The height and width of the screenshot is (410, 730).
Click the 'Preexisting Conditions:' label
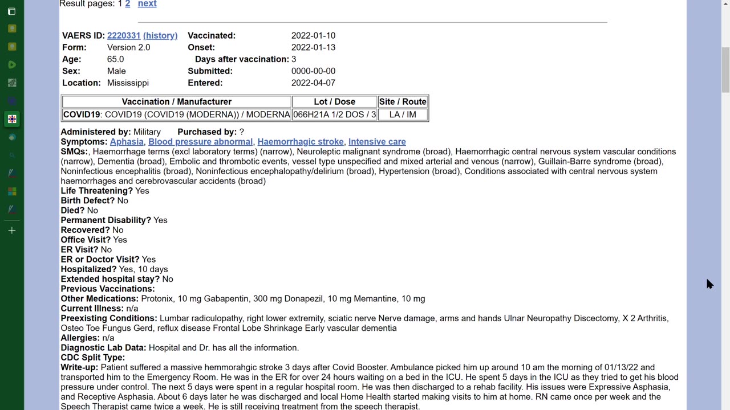(x=109, y=318)
